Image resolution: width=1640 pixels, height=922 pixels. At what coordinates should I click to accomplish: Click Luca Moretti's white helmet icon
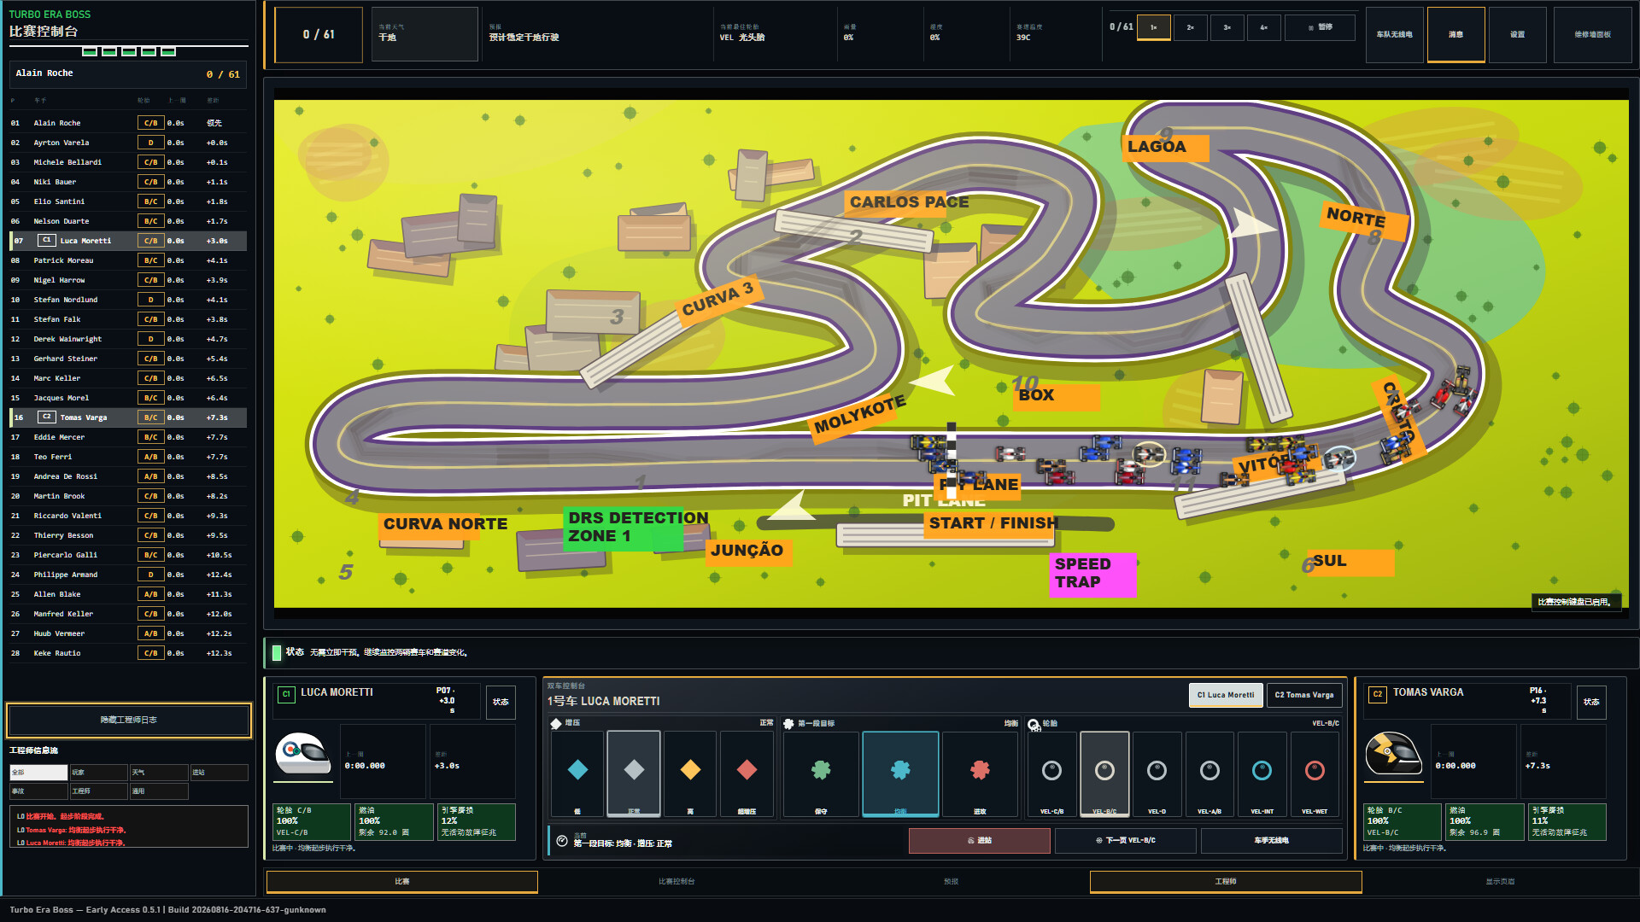click(302, 754)
